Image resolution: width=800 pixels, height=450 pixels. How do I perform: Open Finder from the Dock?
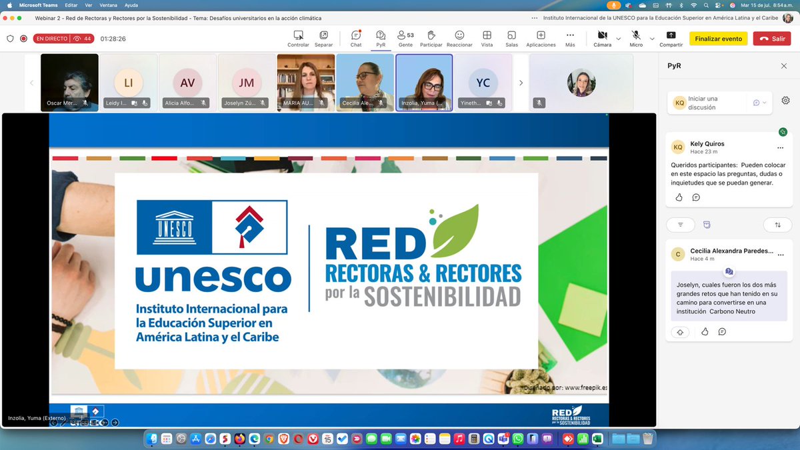(x=152, y=439)
